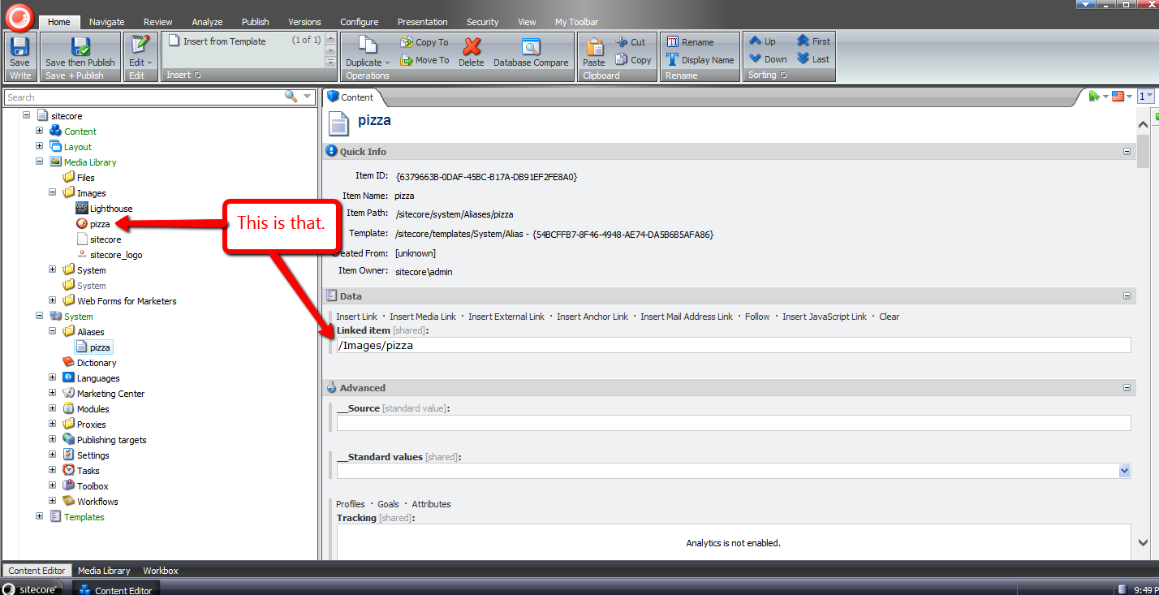
Task: Collapse the Media Library tree node
Action: point(39,162)
